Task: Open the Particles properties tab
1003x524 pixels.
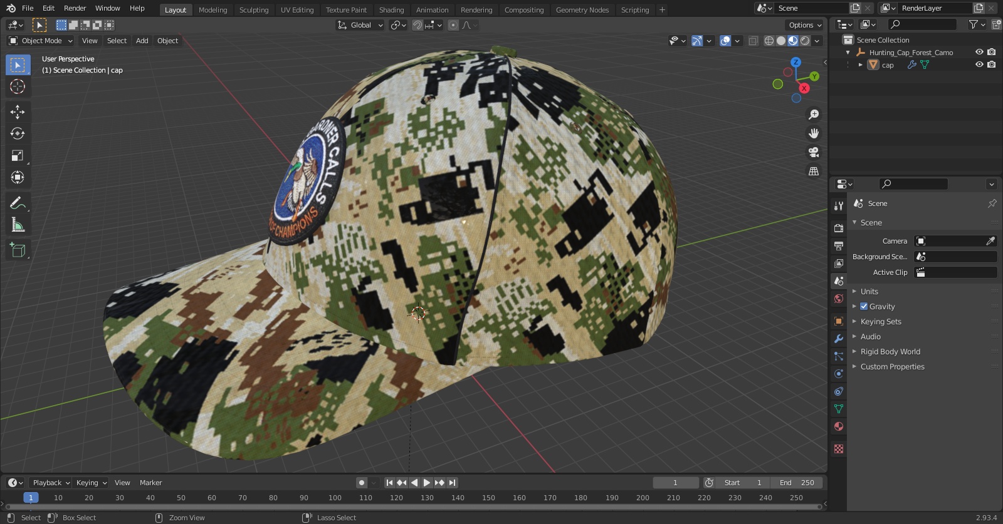Action: (x=839, y=356)
